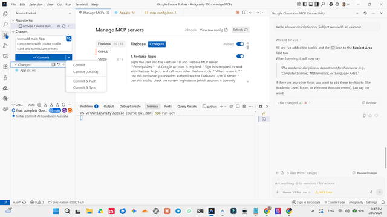Open the new terminal launch profile dropdown
The width and height of the screenshot is (387, 217).
225,107
